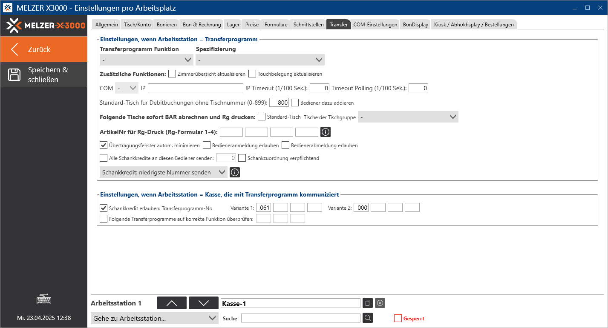Screen dimensions: 608x328
Task: Open the Spezifizierung dropdown
Action: click(x=260, y=60)
